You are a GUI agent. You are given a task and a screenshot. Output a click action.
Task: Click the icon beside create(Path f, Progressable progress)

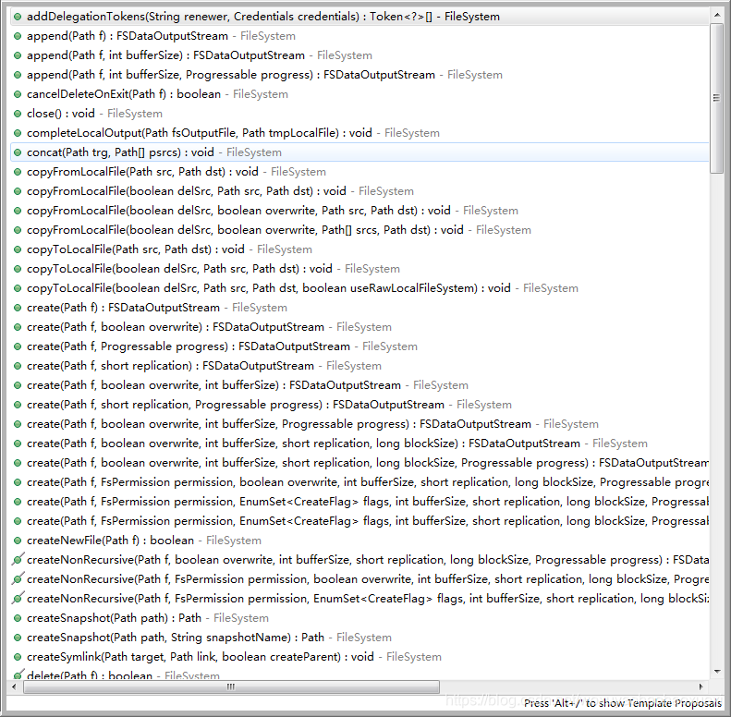(18, 346)
